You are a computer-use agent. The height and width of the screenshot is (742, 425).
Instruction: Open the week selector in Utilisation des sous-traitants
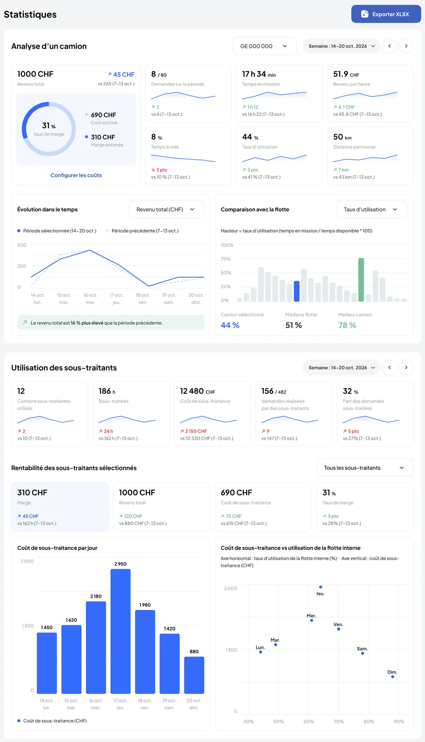pos(342,368)
